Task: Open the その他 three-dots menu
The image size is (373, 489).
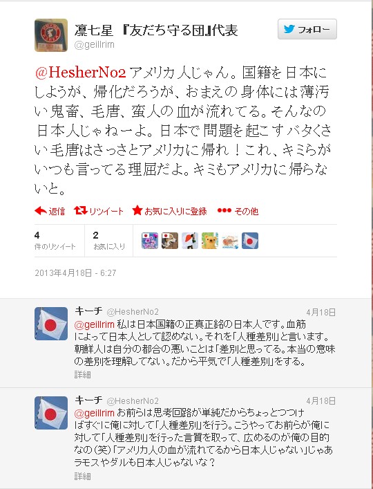Action: click(x=224, y=211)
